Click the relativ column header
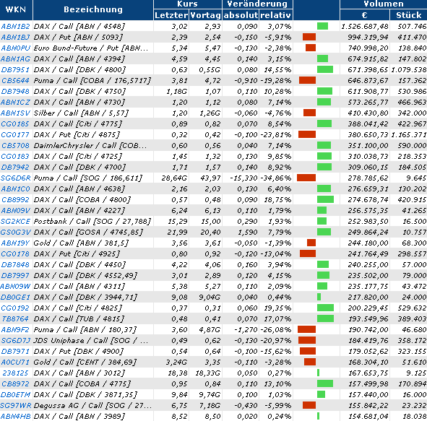 click(x=275, y=15)
